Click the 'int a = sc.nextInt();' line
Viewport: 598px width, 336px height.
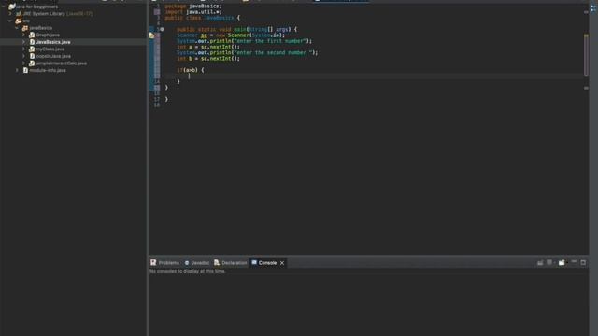click(208, 47)
